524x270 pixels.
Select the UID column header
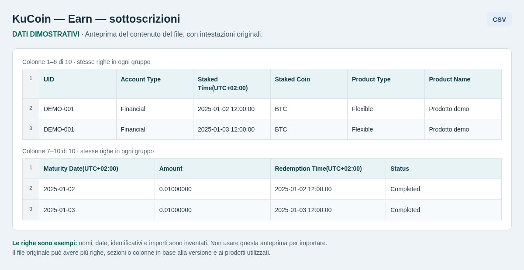click(x=78, y=84)
